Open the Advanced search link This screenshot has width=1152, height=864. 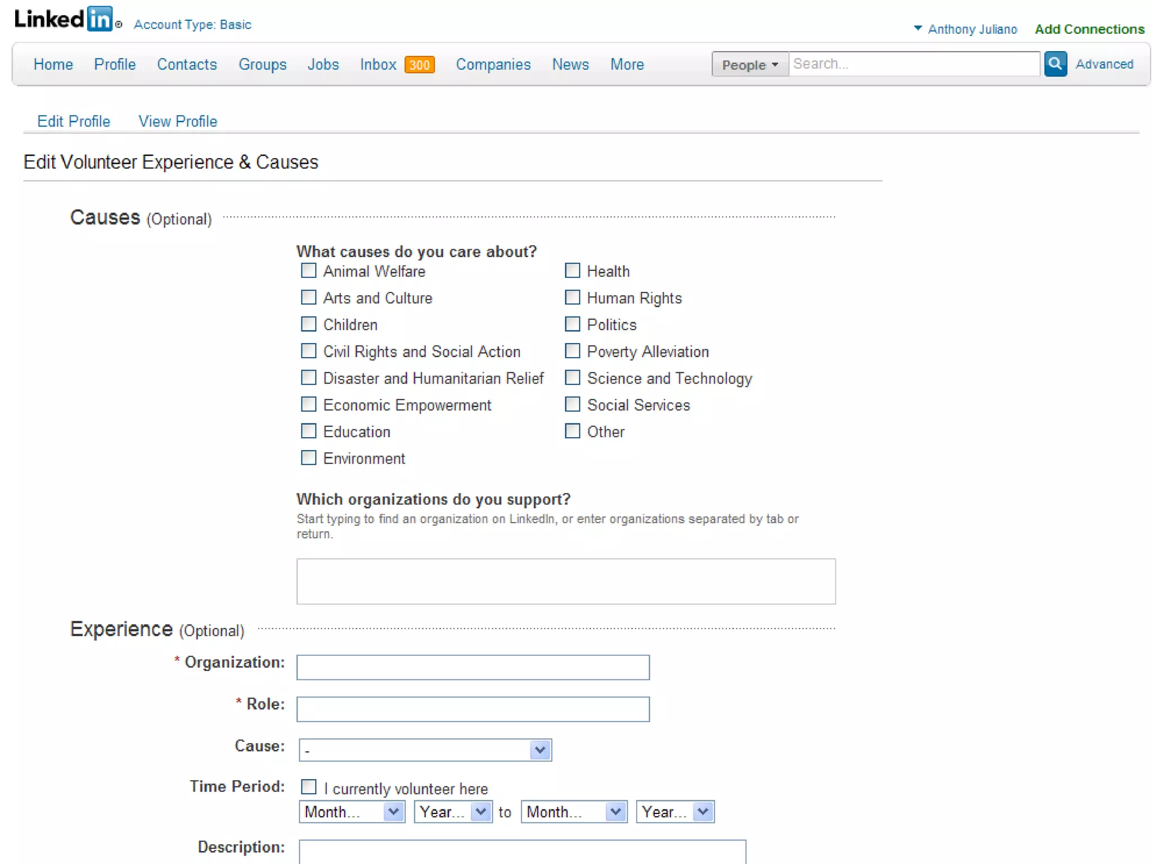pyautogui.click(x=1104, y=64)
